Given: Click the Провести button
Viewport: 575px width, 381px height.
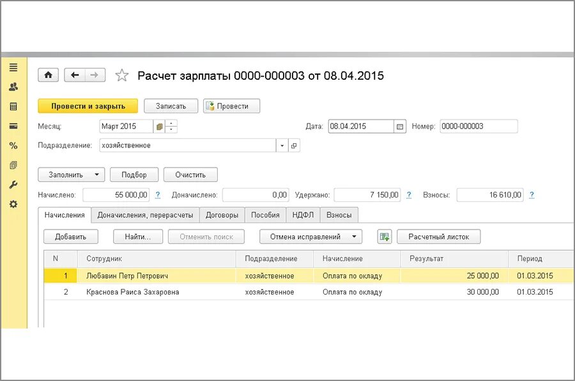Looking at the screenshot, I should (x=232, y=106).
